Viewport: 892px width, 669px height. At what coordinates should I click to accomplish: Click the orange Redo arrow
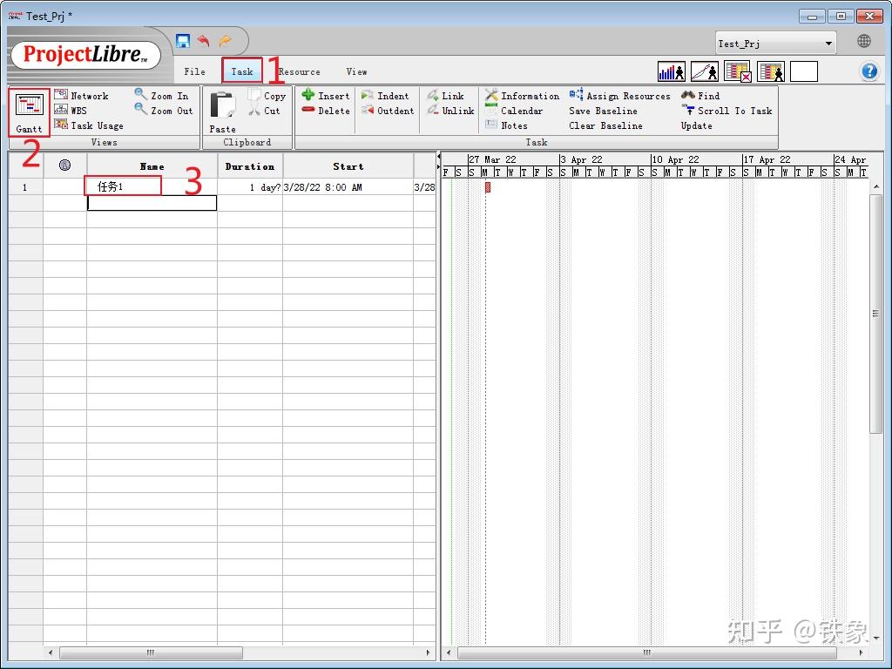tap(226, 41)
